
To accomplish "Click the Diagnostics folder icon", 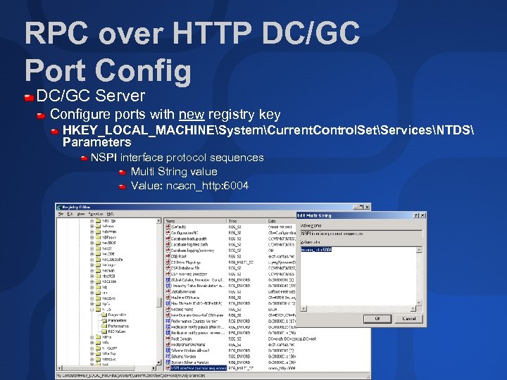I will coord(104,315).
